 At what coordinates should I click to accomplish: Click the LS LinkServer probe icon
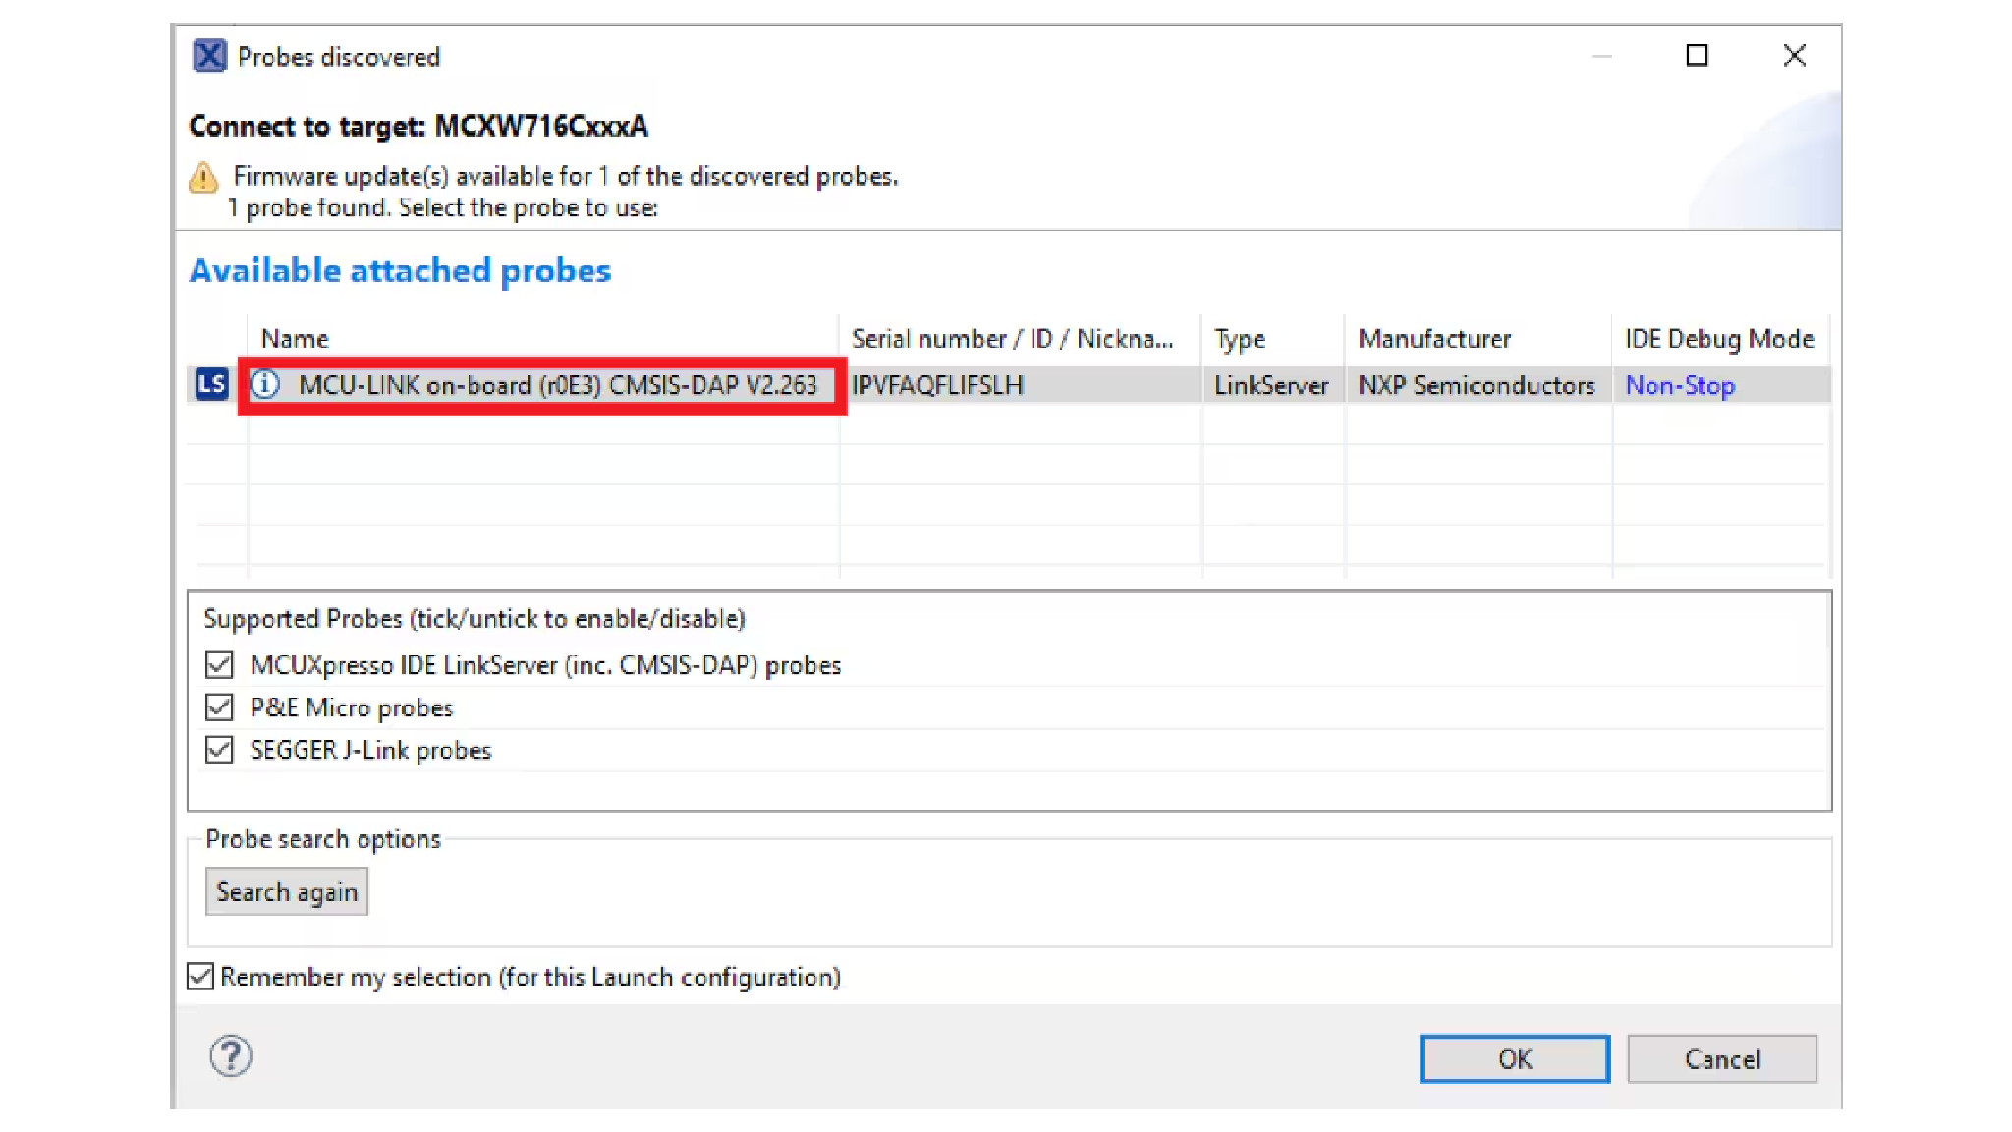click(211, 384)
